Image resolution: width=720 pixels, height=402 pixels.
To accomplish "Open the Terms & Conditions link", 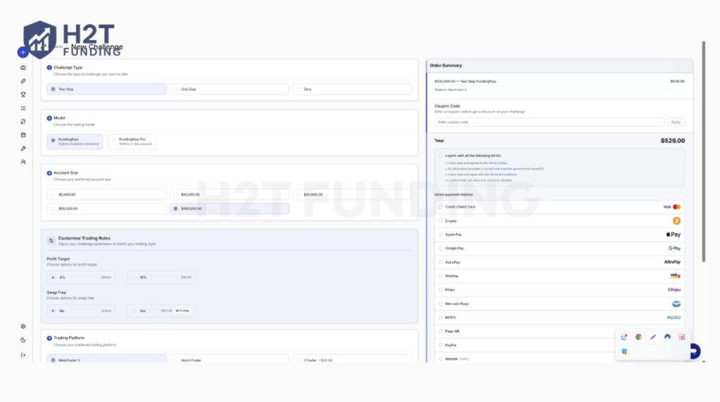I will click(503, 174).
